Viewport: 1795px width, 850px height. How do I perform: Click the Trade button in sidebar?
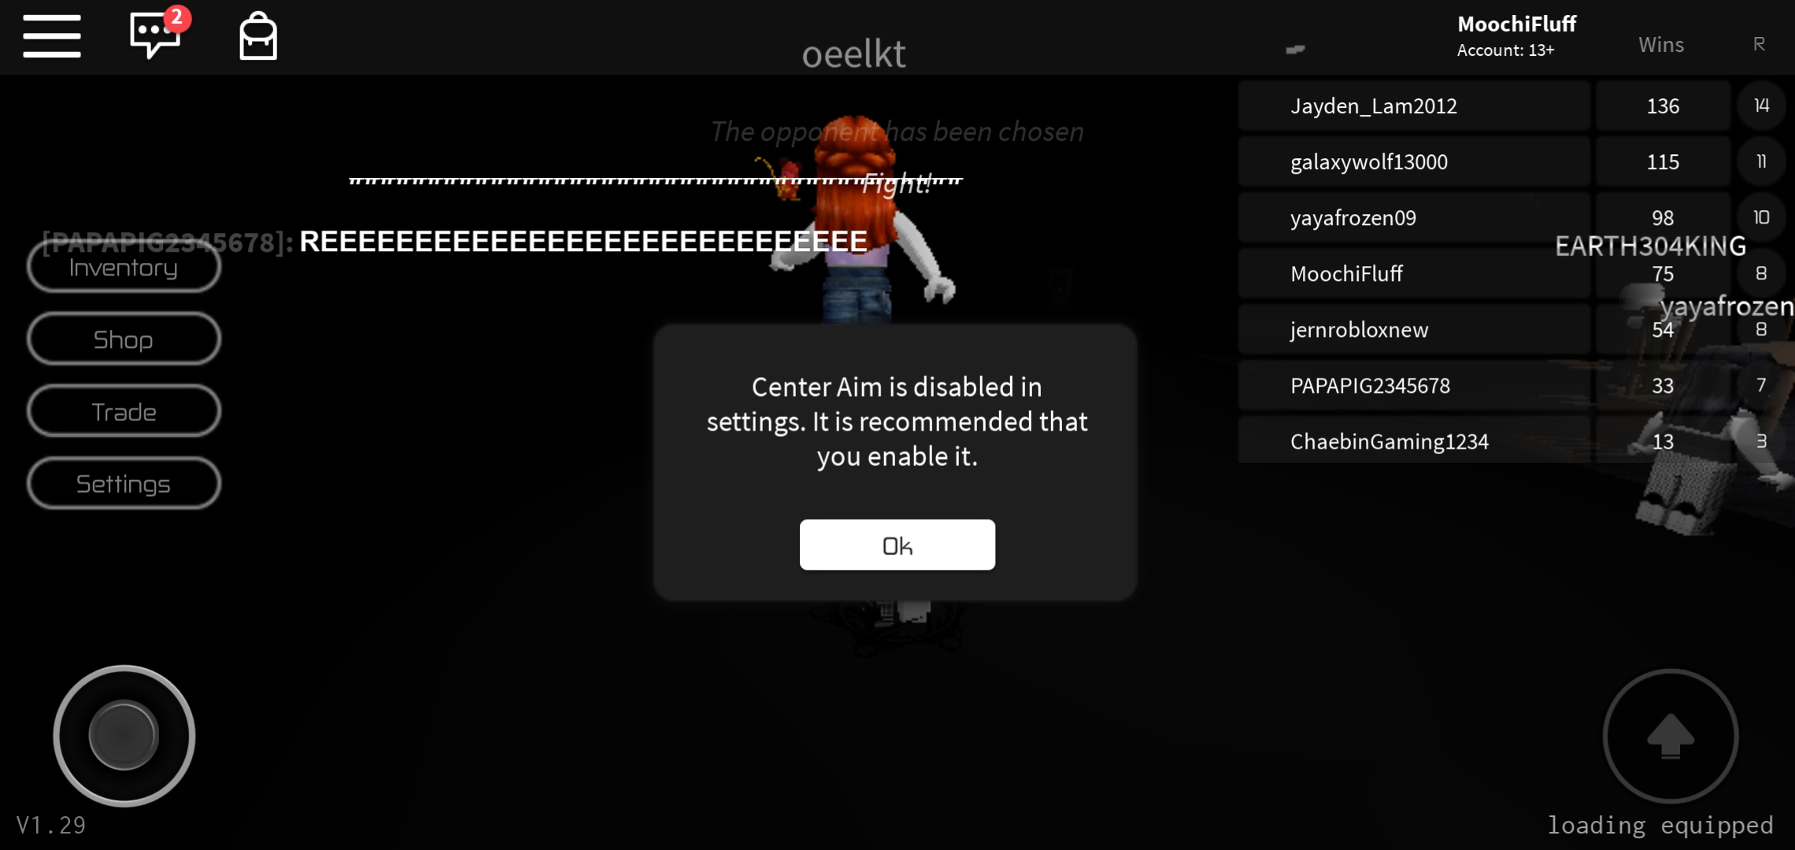(124, 412)
